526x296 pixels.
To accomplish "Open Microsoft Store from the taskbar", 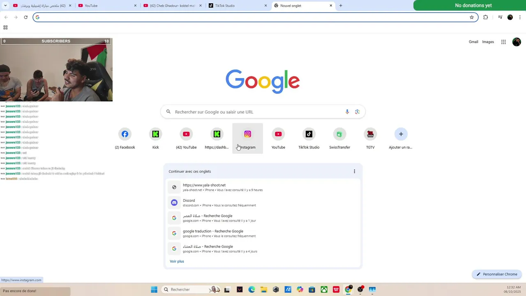I will click(x=312, y=289).
